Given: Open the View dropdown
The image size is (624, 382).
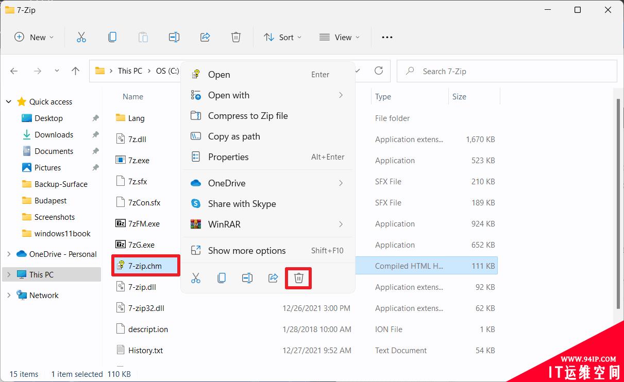Looking at the screenshot, I should [340, 37].
